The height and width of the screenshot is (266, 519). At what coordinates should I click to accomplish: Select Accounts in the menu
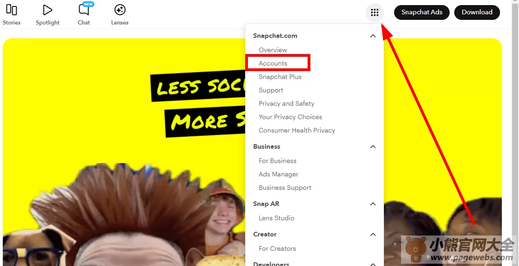(x=273, y=63)
